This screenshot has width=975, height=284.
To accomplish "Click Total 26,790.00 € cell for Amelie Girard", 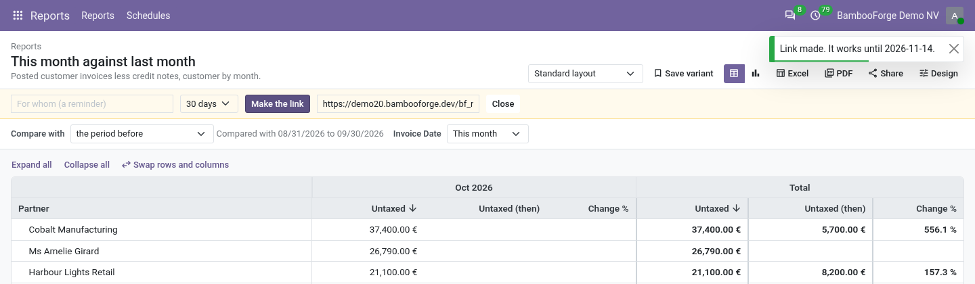I will click(692, 251).
